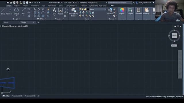This screenshot has width=184, height=103.
Task: Close the Dibujo2 file tab
Action: 34,22
